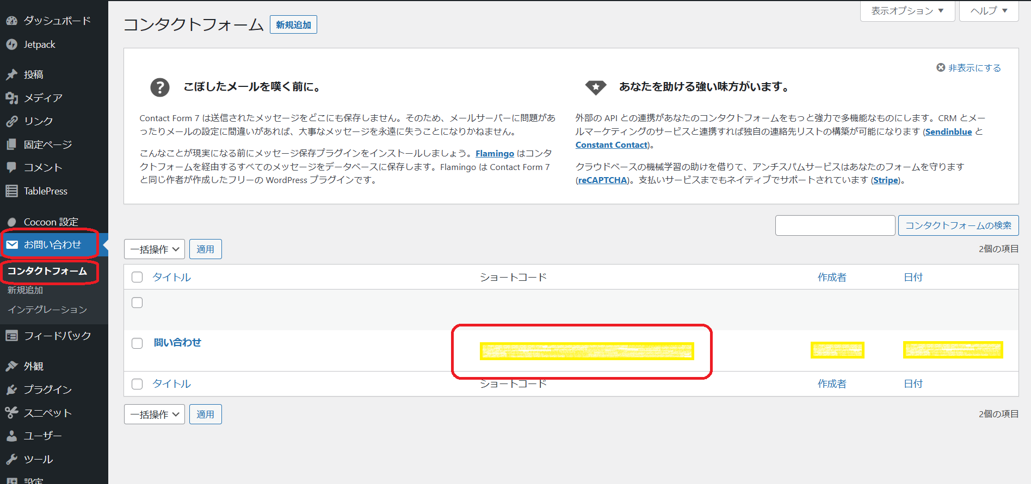Open the ユーザー users menu
The image size is (1031, 484).
click(43, 436)
